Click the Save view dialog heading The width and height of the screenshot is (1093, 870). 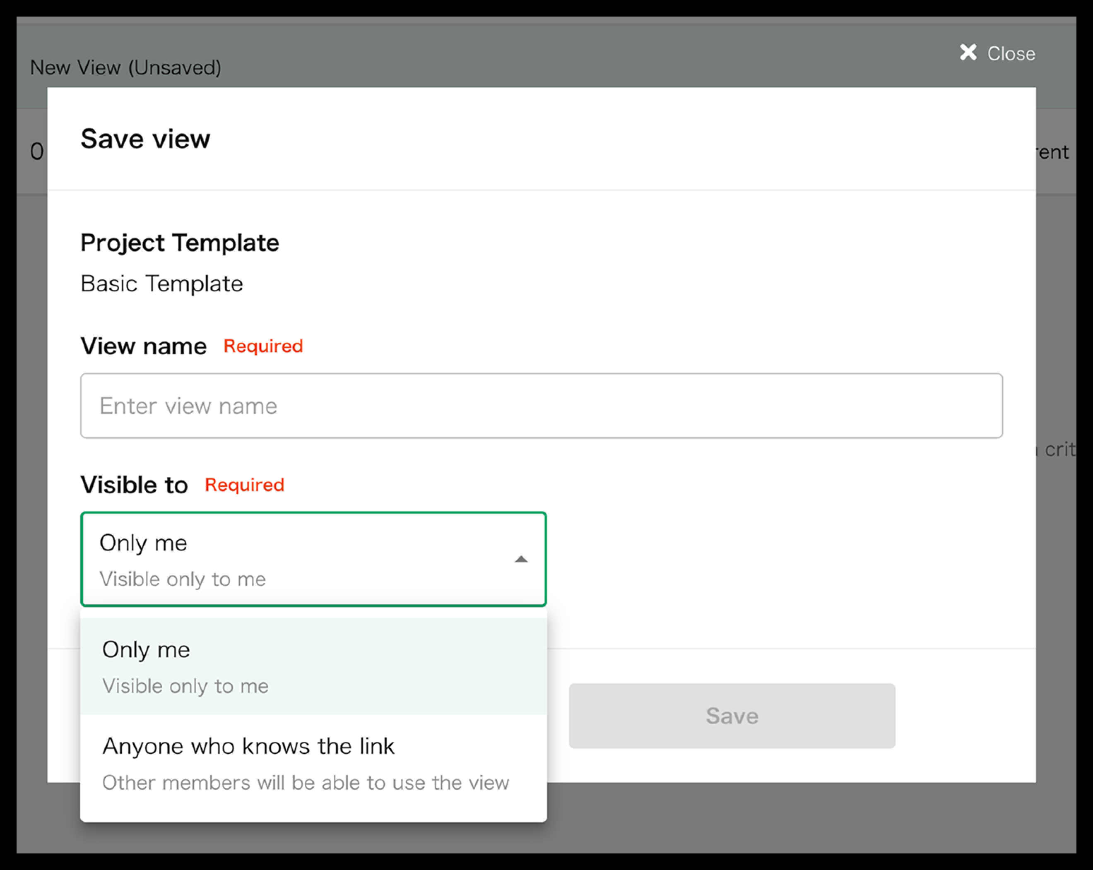[x=145, y=139]
